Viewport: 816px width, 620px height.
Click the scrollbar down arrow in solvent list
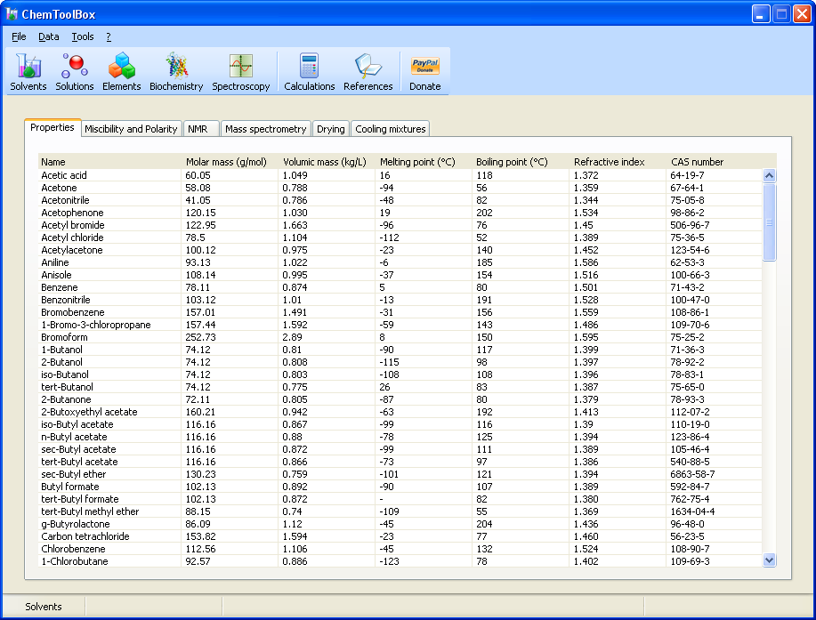[x=769, y=560]
